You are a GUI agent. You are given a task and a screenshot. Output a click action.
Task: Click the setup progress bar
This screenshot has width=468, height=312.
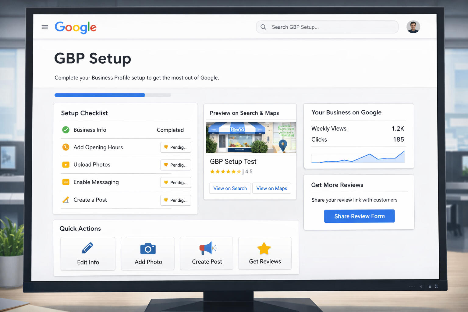pyautogui.click(x=112, y=95)
